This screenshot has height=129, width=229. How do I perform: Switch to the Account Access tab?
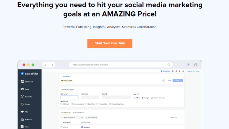tap(66, 113)
